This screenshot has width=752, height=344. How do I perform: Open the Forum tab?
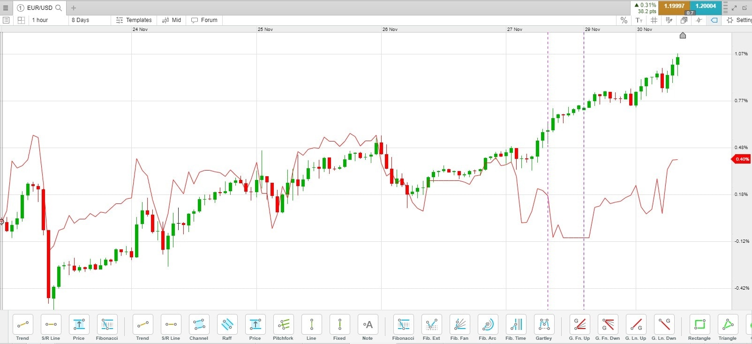pos(204,20)
